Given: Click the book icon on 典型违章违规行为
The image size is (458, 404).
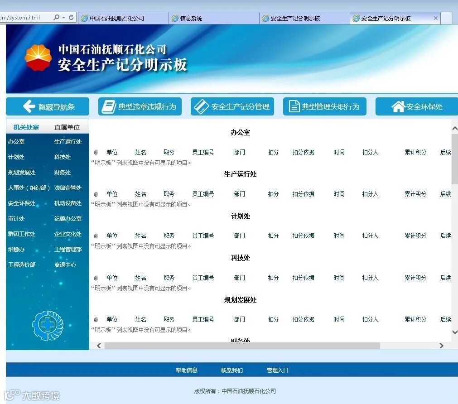Looking at the screenshot, I should click(x=109, y=106).
